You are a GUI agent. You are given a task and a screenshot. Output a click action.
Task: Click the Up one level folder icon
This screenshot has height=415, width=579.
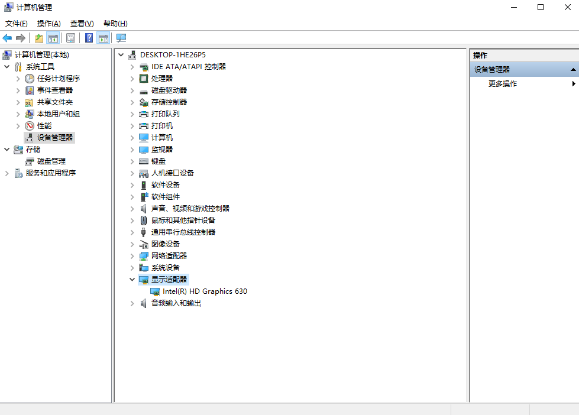pos(39,38)
